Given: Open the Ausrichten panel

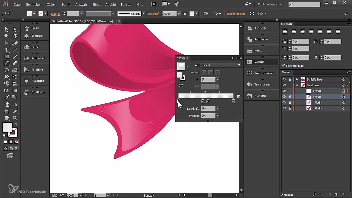Looking at the screenshot, I should pyautogui.click(x=261, y=28).
